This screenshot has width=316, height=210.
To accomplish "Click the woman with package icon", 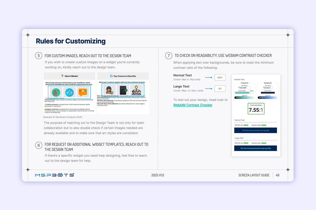I will click(56, 92).
